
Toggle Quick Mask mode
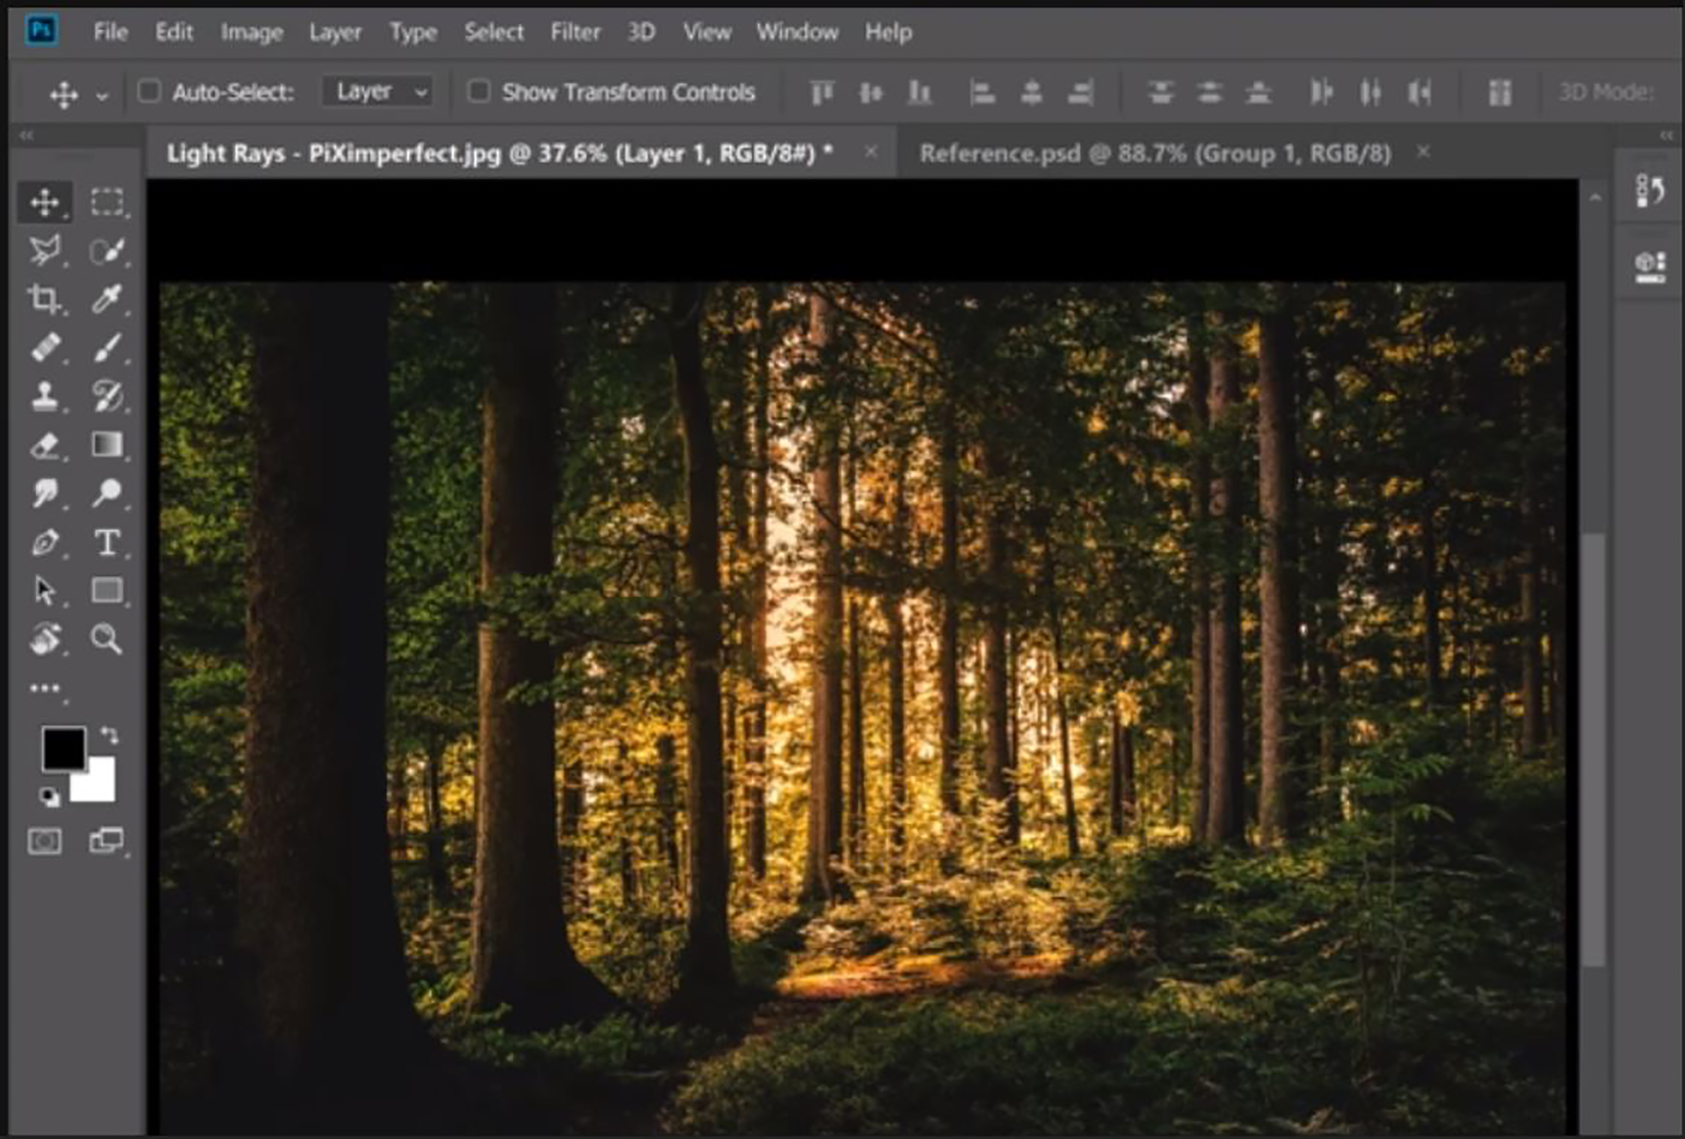(x=44, y=842)
